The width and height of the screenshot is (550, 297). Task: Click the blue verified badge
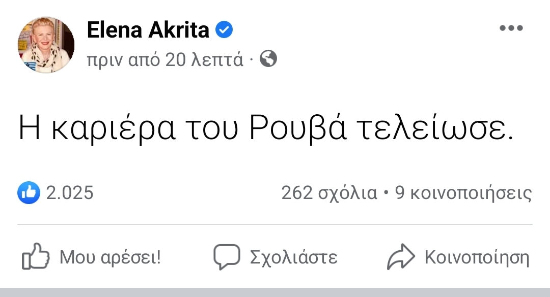(224, 30)
